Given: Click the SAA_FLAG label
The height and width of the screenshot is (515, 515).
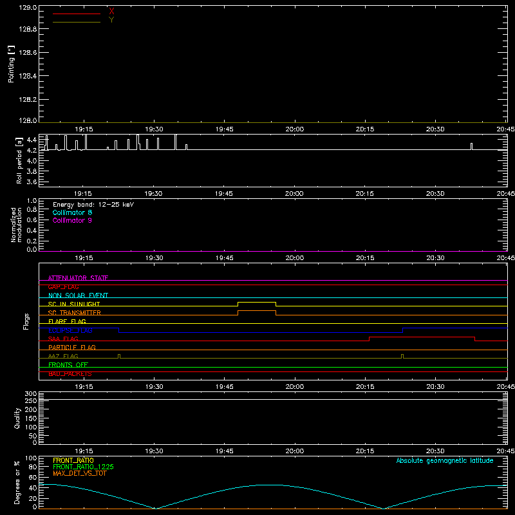Looking at the screenshot, I should pyautogui.click(x=63, y=339).
